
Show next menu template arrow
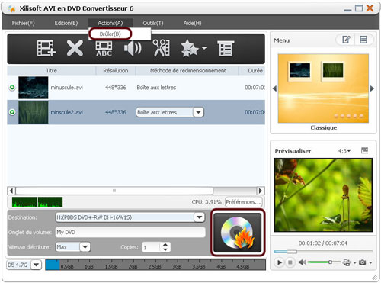[x=372, y=88]
